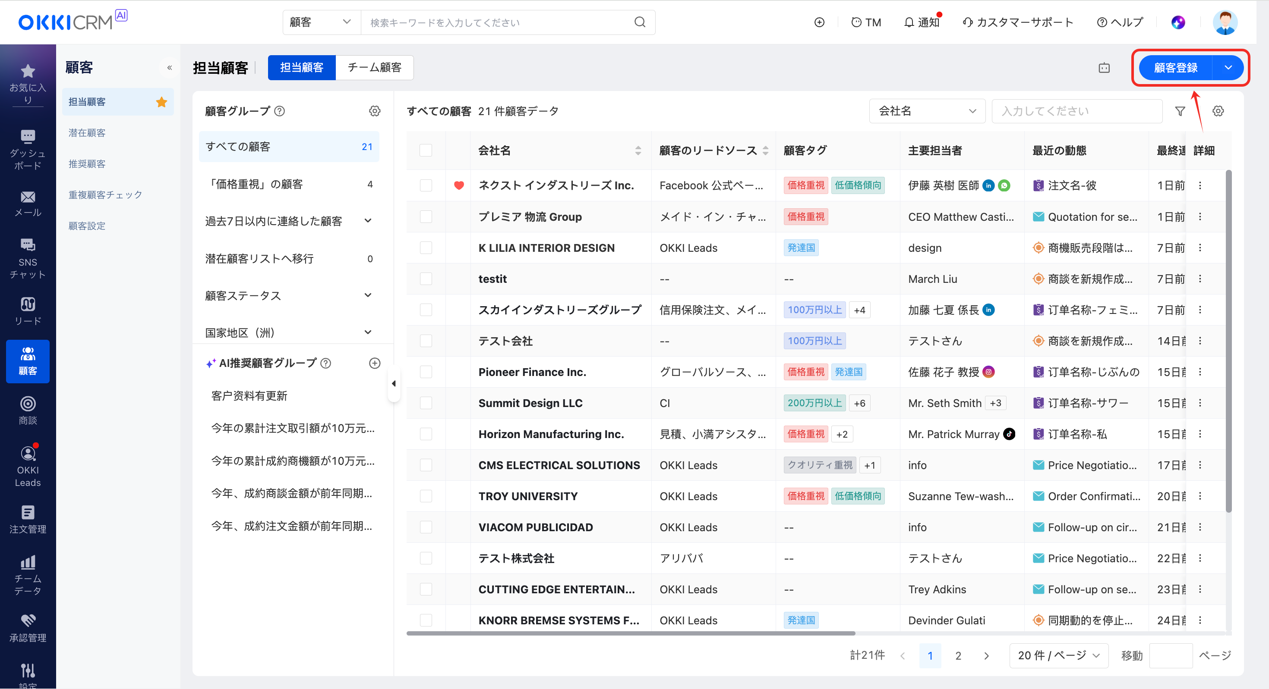
Task: Sort by 顧客のリードソース column
Action: click(x=765, y=150)
